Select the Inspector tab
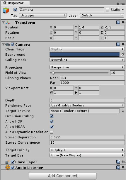 pyautogui.click(x=15, y=3)
